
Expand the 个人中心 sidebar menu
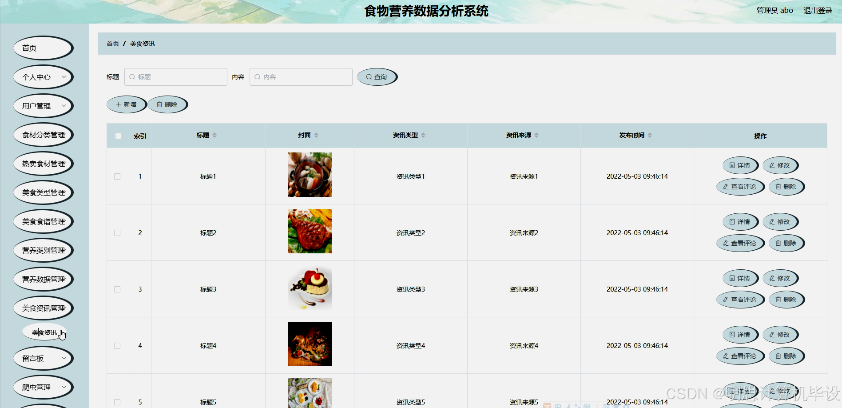coord(43,77)
